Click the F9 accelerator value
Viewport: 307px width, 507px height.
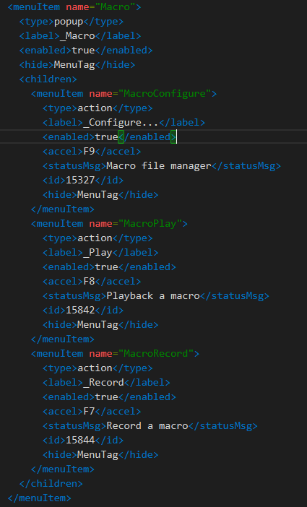pos(89,152)
